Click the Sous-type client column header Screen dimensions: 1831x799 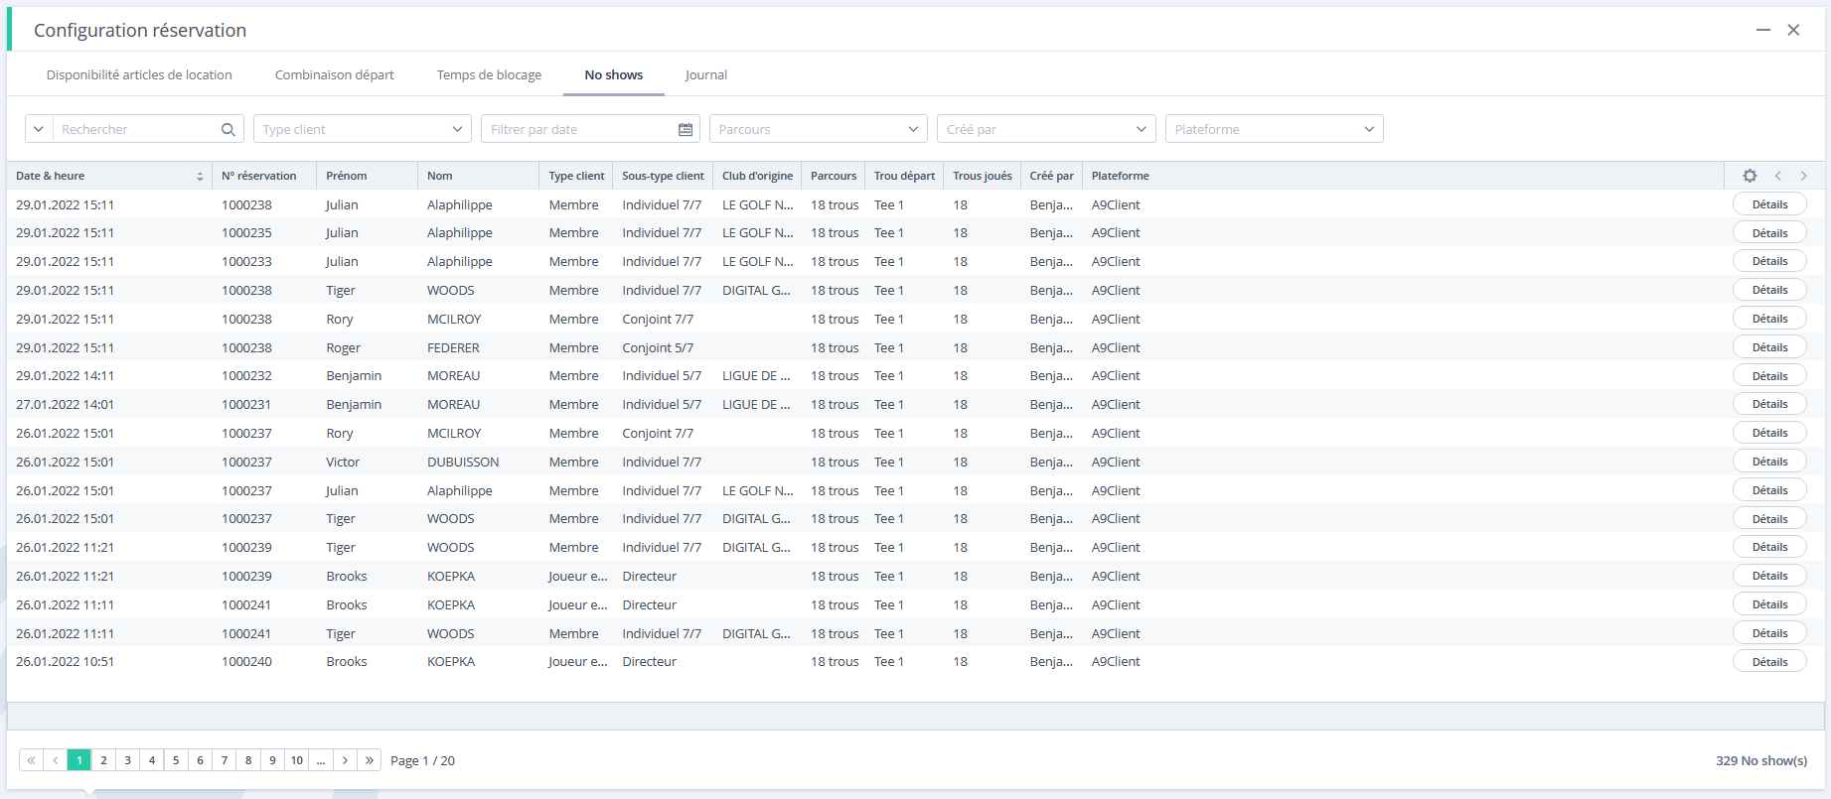point(664,176)
